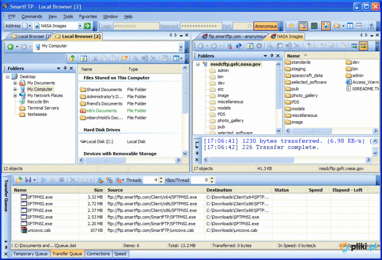Toggle the transfer queue window icon

(x=303, y=26)
